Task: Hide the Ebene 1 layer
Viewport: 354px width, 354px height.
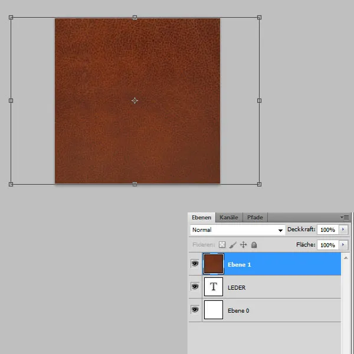Action: 195,264
